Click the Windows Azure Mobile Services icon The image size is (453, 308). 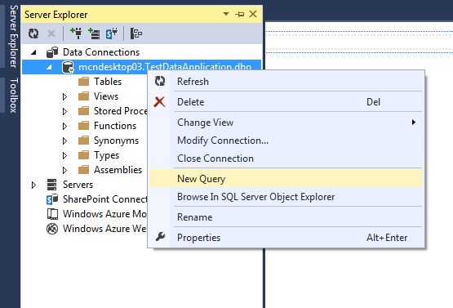pyautogui.click(x=52, y=214)
